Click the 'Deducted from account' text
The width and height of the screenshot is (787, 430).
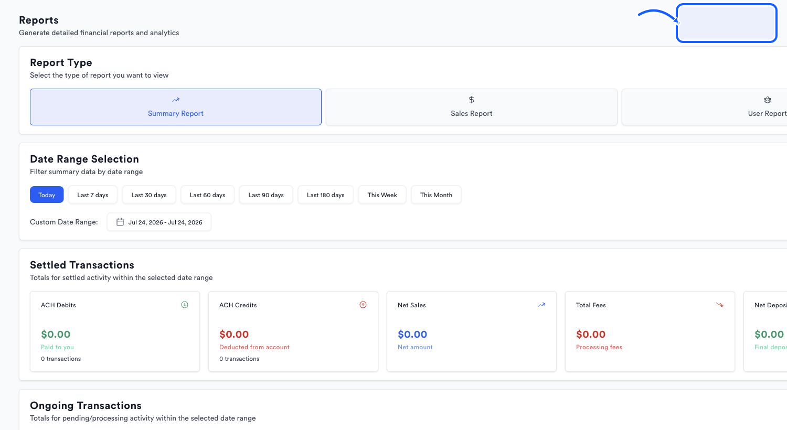click(x=254, y=347)
